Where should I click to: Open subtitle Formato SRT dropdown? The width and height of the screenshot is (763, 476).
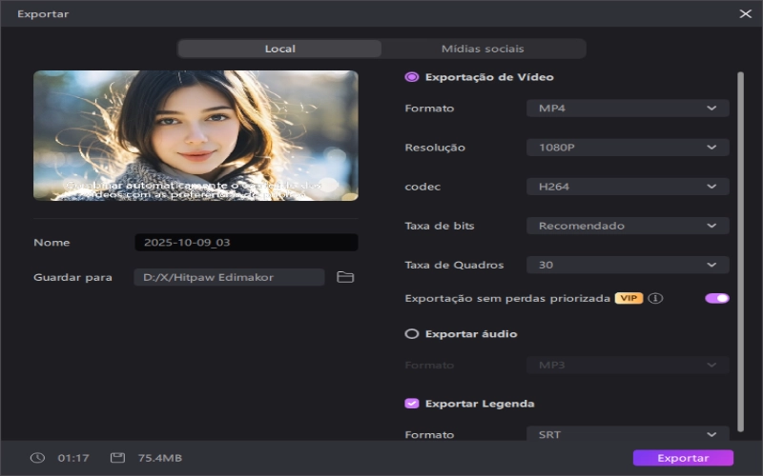pyautogui.click(x=628, y=434)
